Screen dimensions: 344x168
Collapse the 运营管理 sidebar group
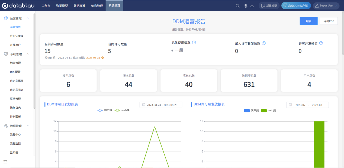pos(28,18)
